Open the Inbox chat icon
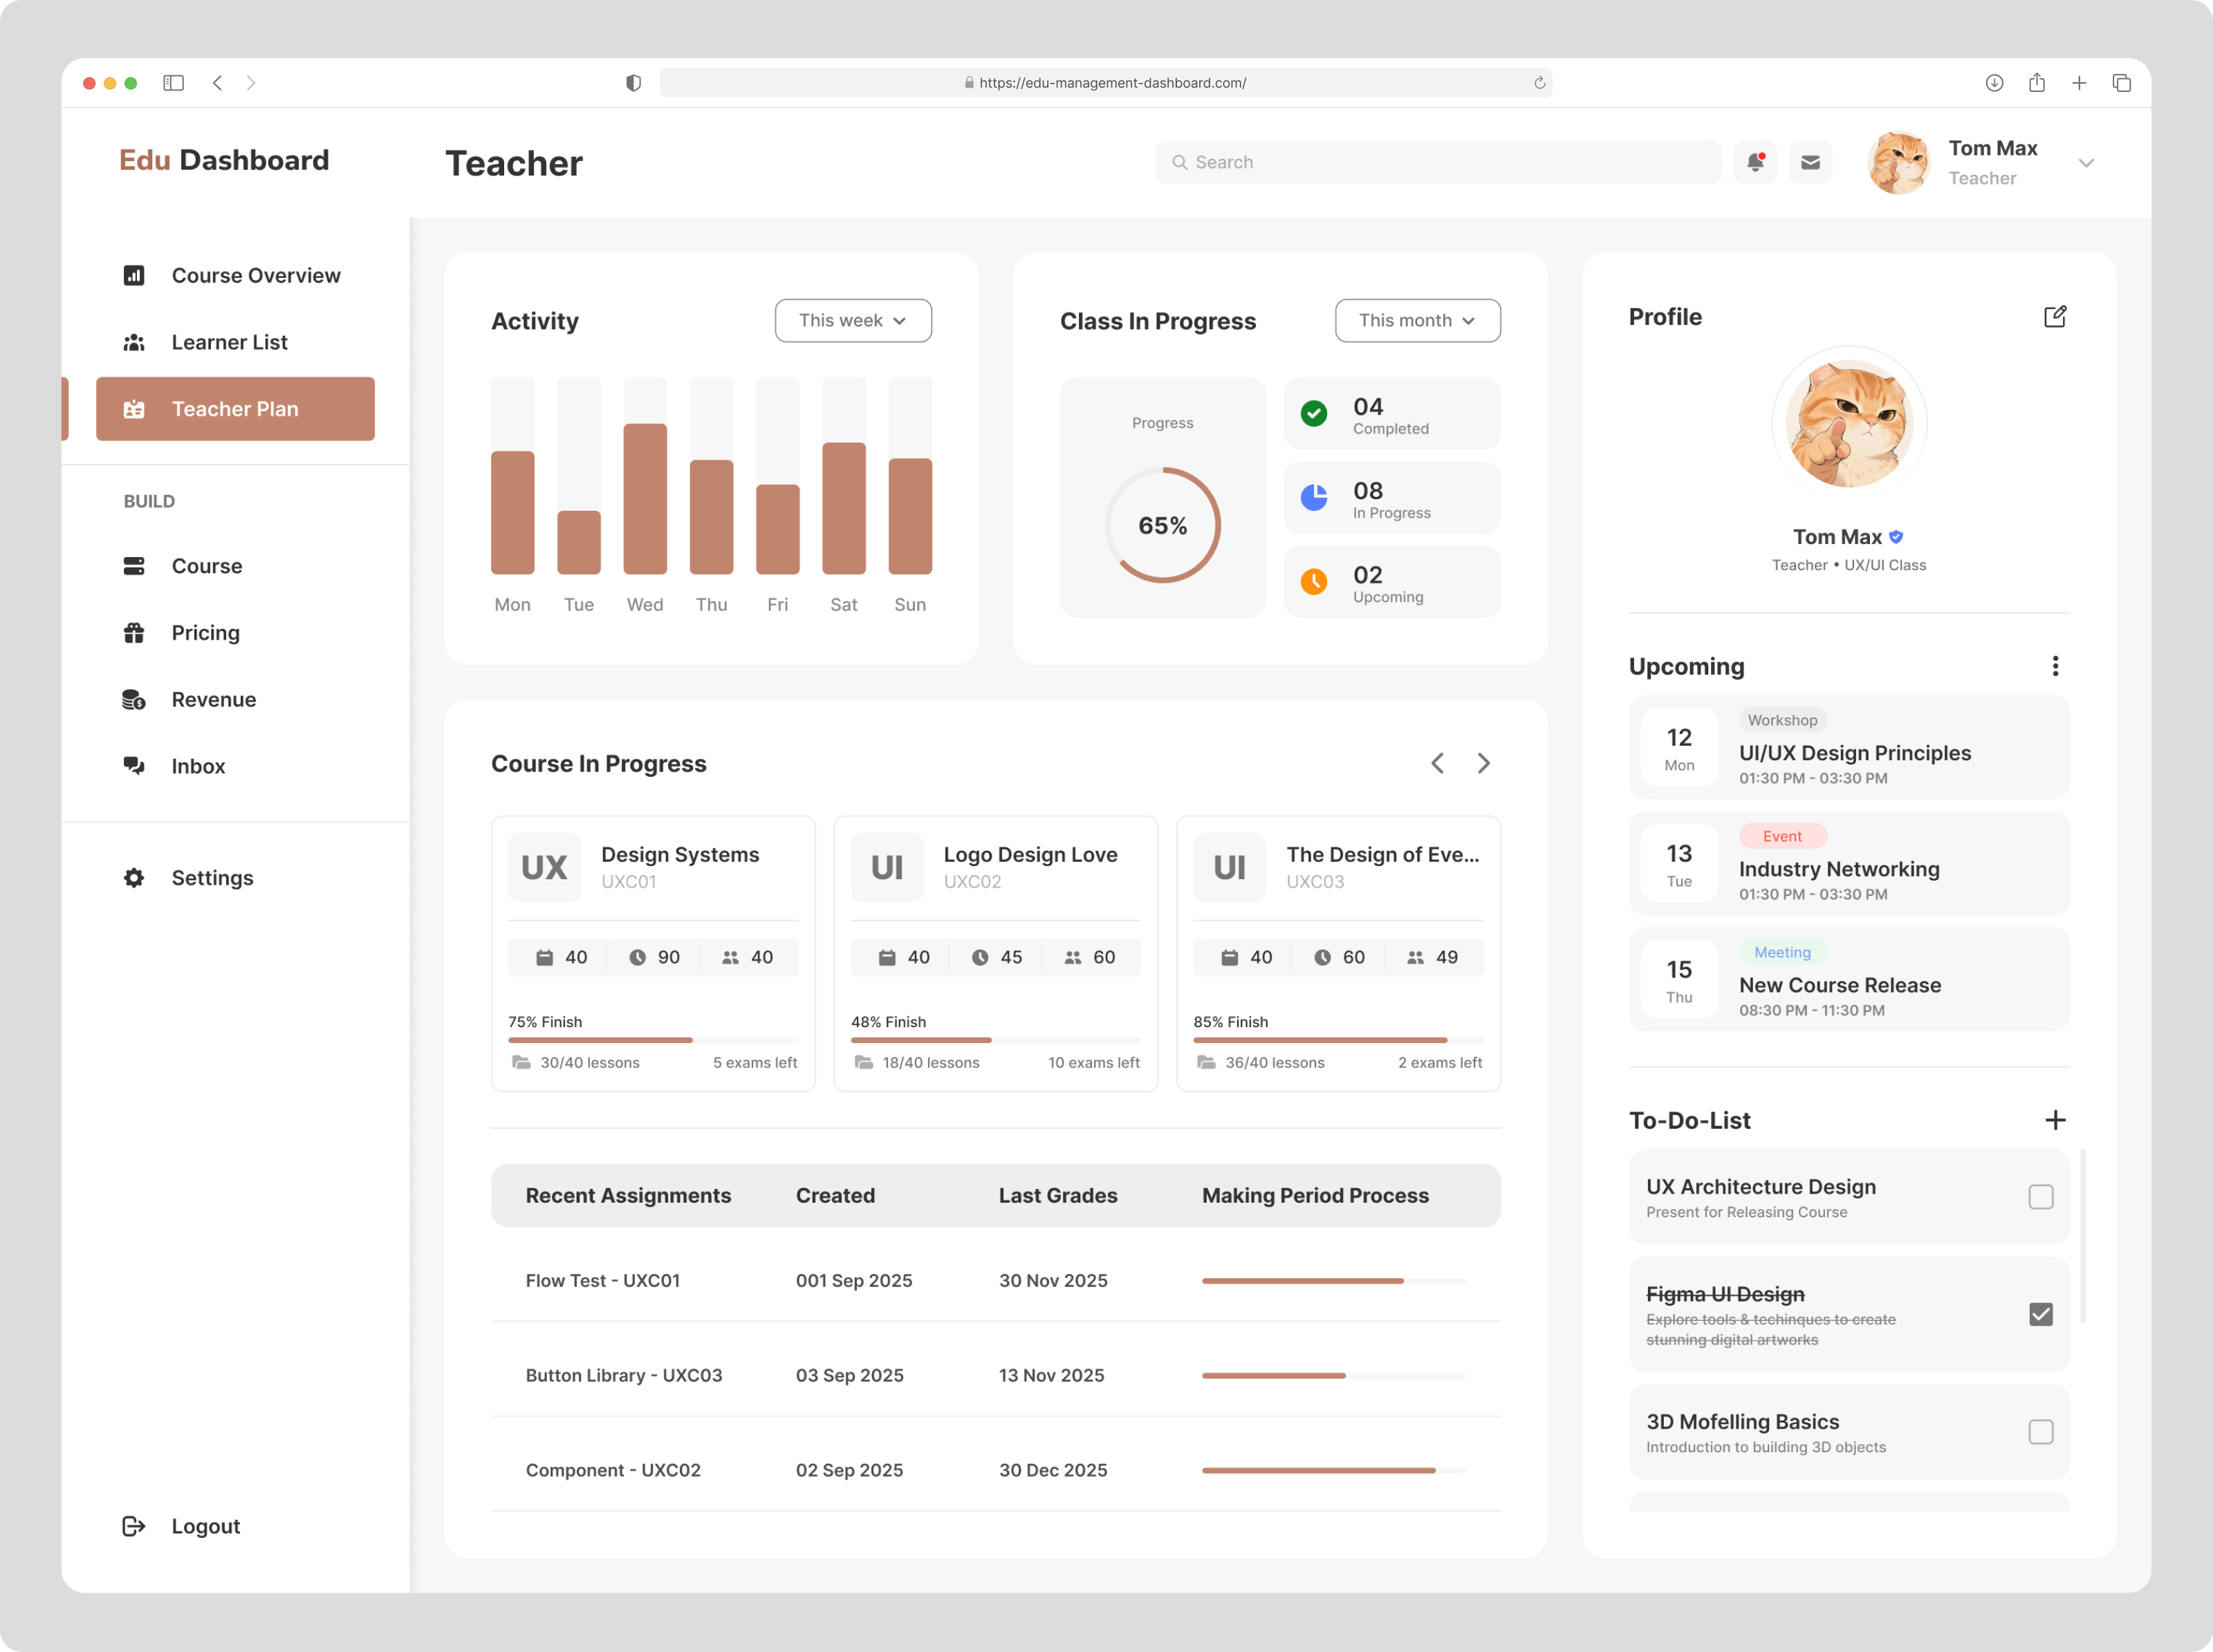This screenshot has height=1652, width=2213. (x=134, y=766)
